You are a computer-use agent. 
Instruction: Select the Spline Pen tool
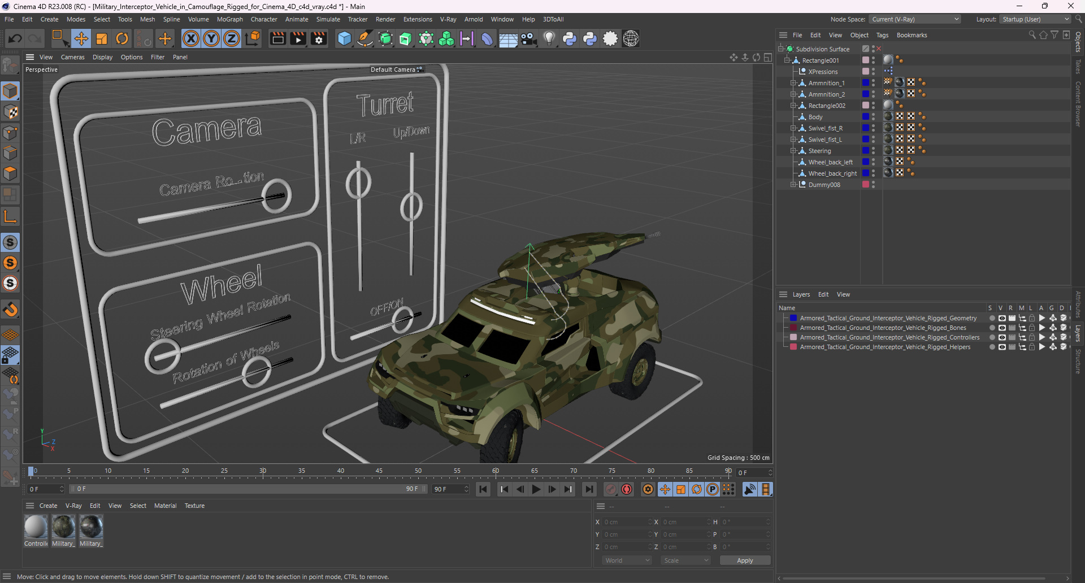pos(365,38)
